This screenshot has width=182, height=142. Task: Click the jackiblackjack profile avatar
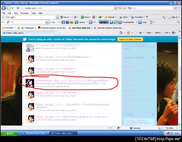pos(30,83)
